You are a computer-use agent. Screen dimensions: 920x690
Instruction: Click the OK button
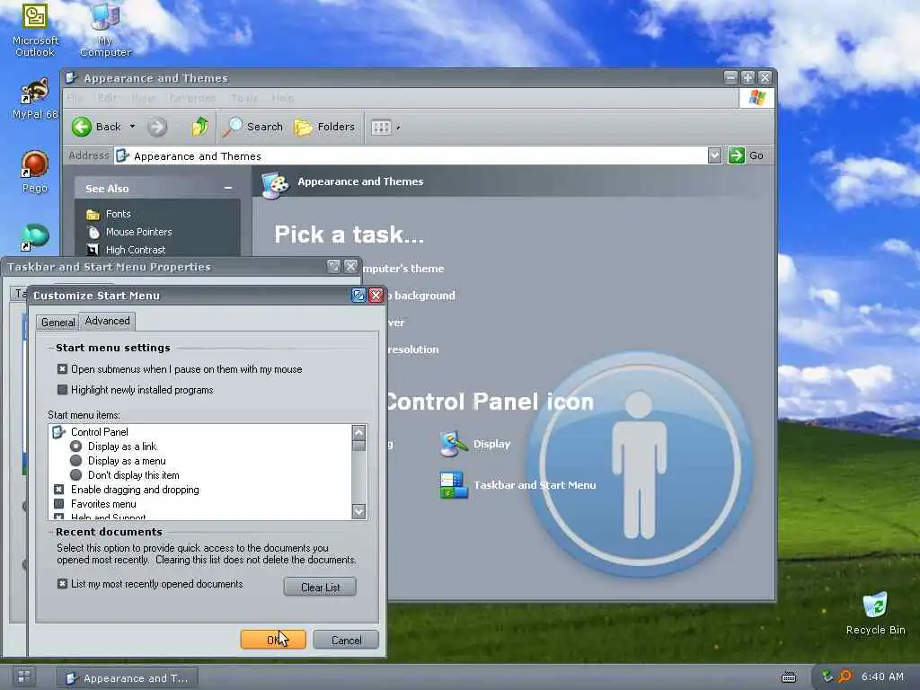click(x=273, y=640)
